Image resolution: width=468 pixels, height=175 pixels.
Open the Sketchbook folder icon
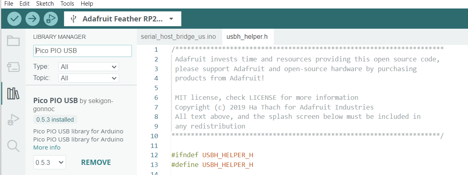[x=13, y=41]
